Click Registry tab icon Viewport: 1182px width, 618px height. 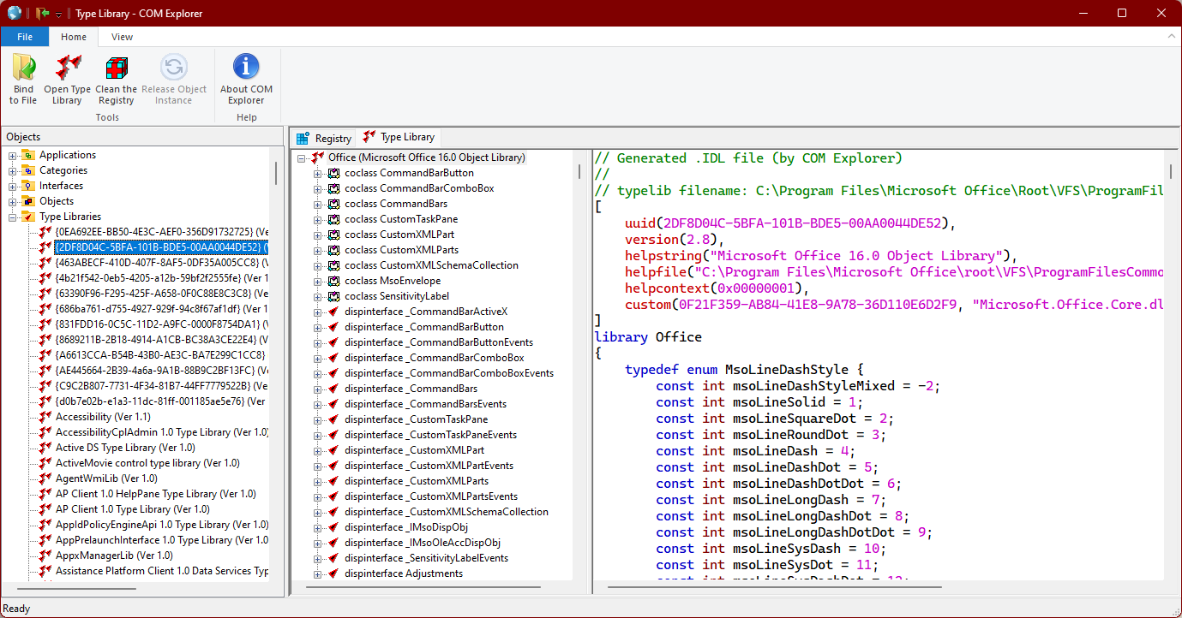[303, 138]
